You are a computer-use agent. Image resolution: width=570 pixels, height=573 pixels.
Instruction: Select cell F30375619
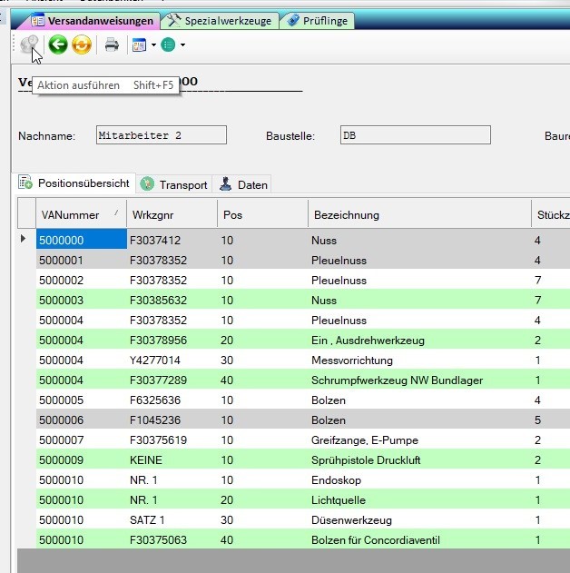[172, 440]
